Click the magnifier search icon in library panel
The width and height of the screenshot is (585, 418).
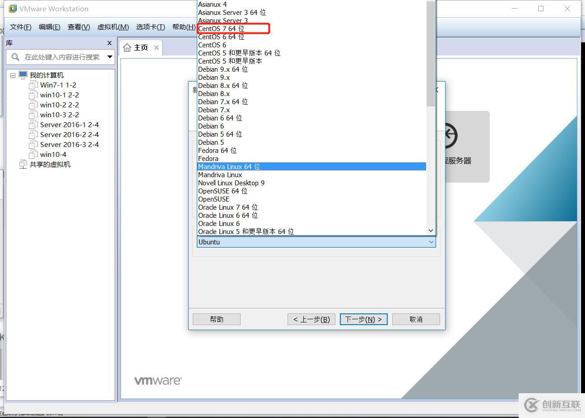click(15, 57)
